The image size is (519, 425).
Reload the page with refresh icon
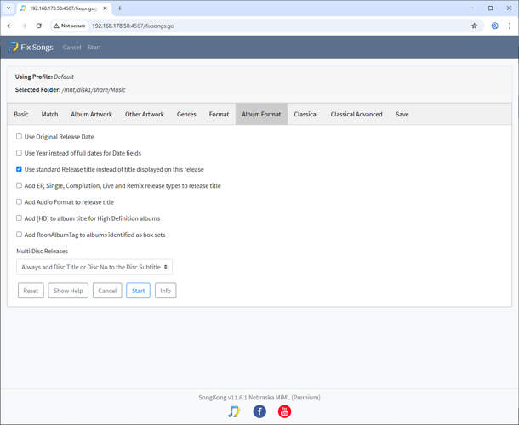point(39,25)
